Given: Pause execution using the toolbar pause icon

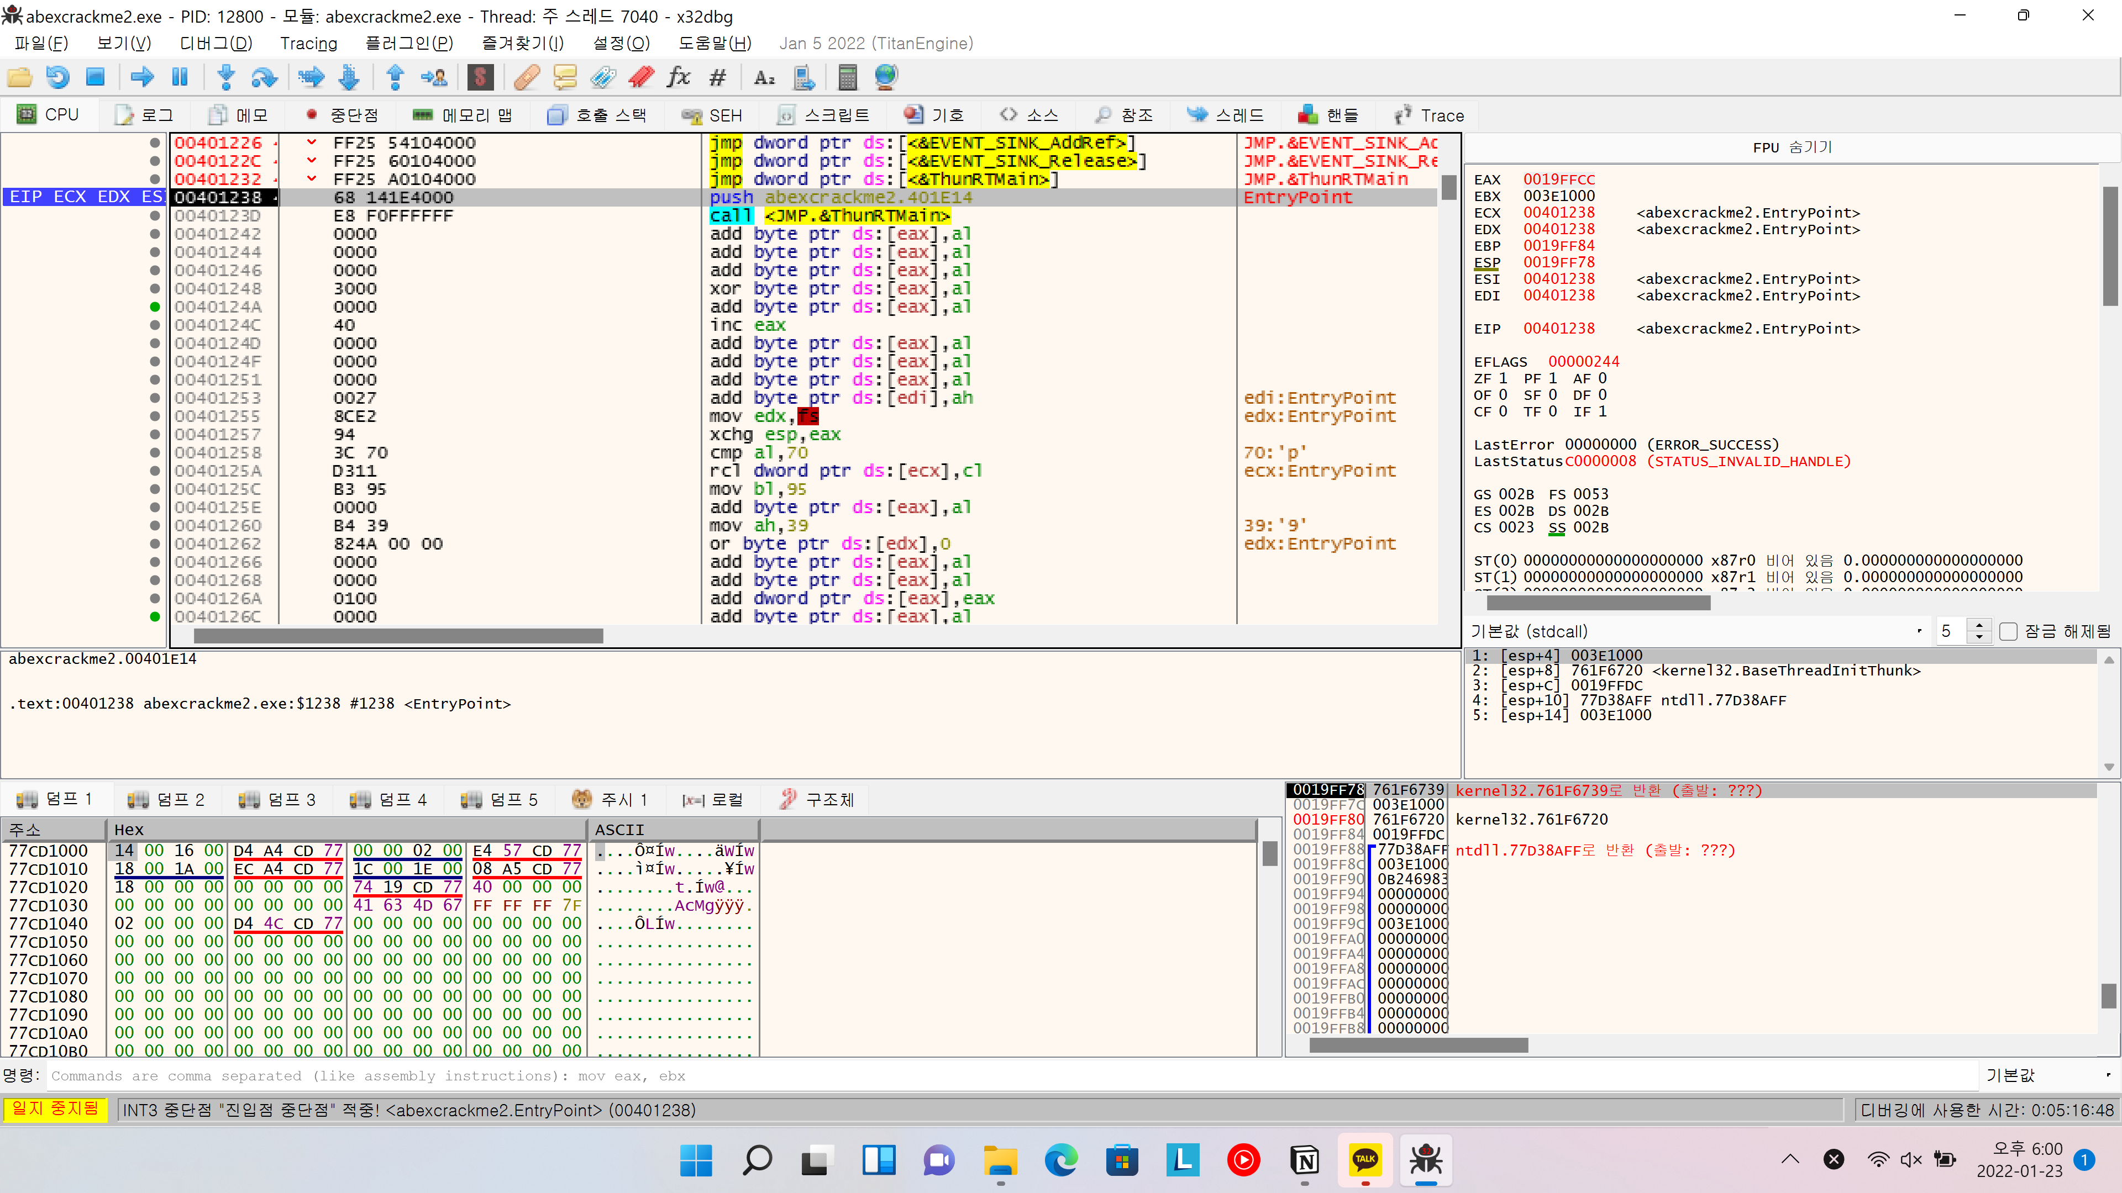Looking at the screenshot, I should [x=180, y=77].
